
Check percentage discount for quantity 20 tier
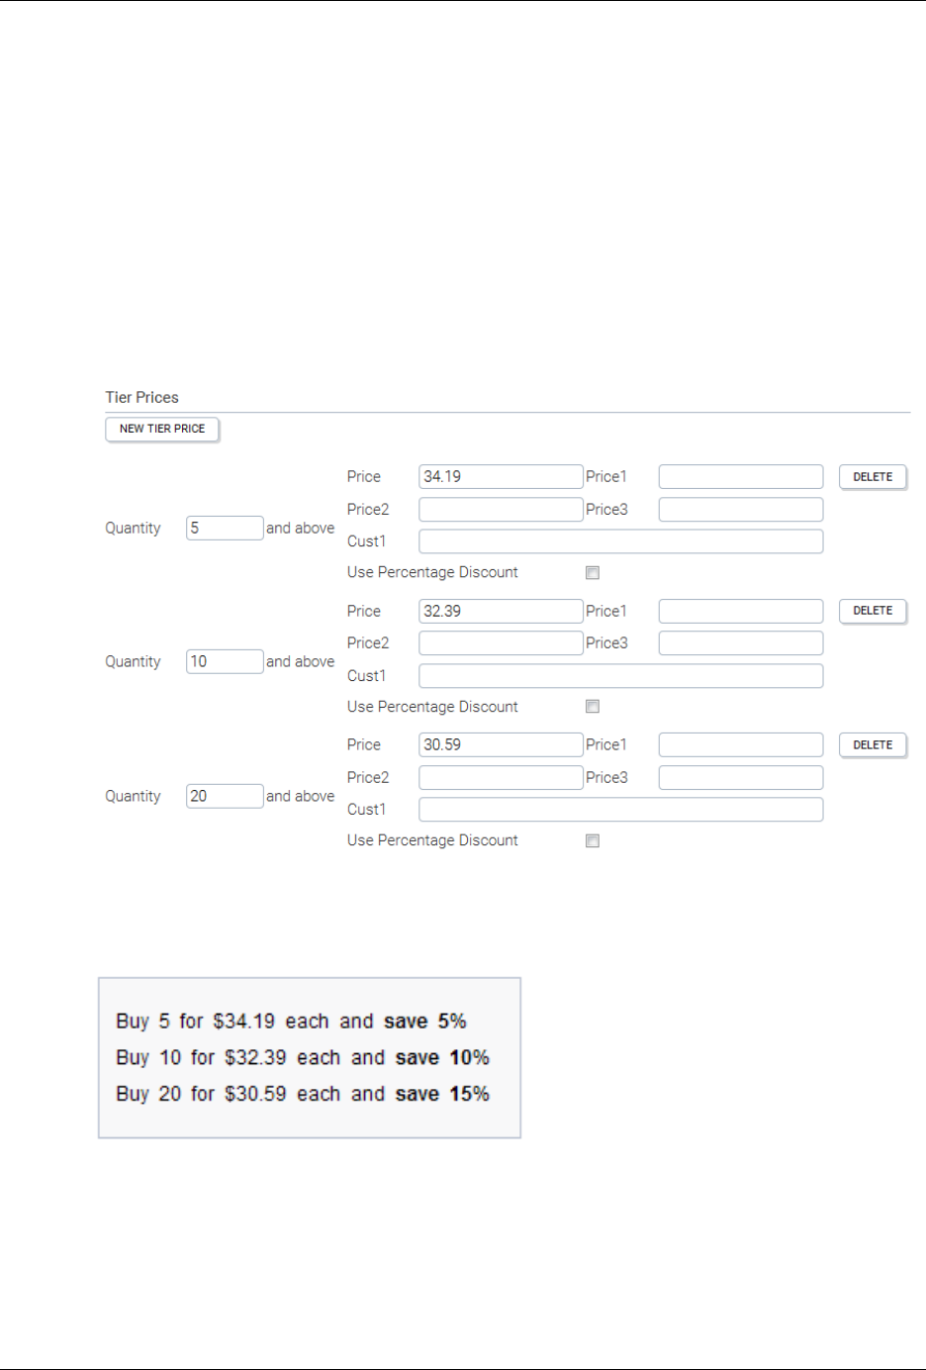[x=593, y=841]
